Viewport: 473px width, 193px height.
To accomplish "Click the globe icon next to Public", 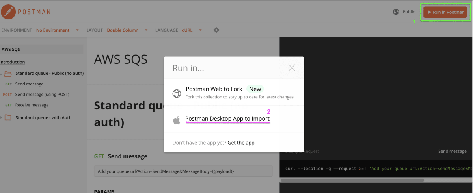I will [x=396, y=12].
